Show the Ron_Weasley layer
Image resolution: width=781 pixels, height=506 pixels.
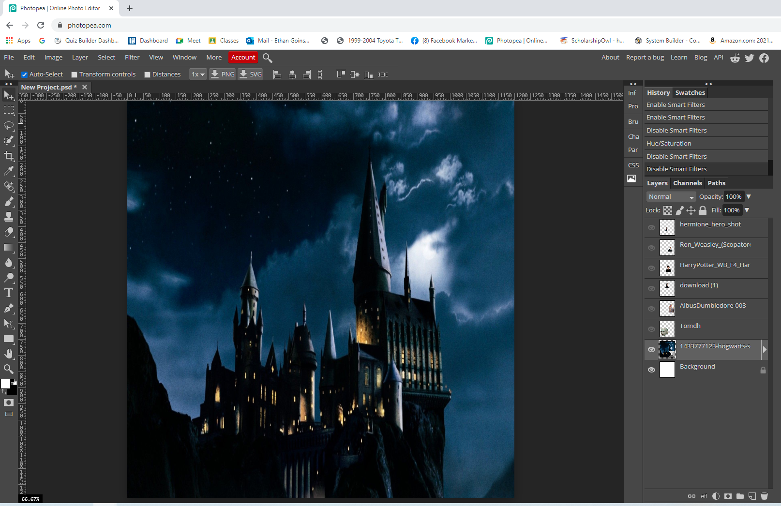click(651, 248)
